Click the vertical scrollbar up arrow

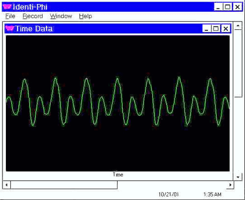(x=238, y=25)
